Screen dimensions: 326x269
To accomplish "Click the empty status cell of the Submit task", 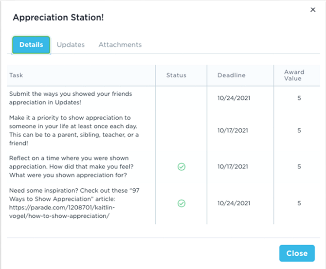I will tap(181, 98).
